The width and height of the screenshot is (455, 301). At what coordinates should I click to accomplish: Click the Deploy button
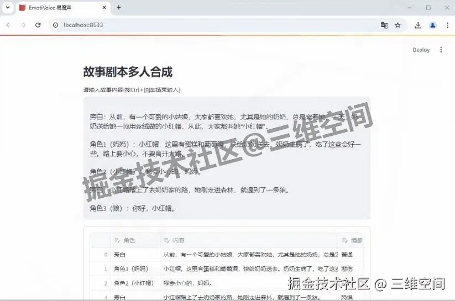click(x=421, y=50)
